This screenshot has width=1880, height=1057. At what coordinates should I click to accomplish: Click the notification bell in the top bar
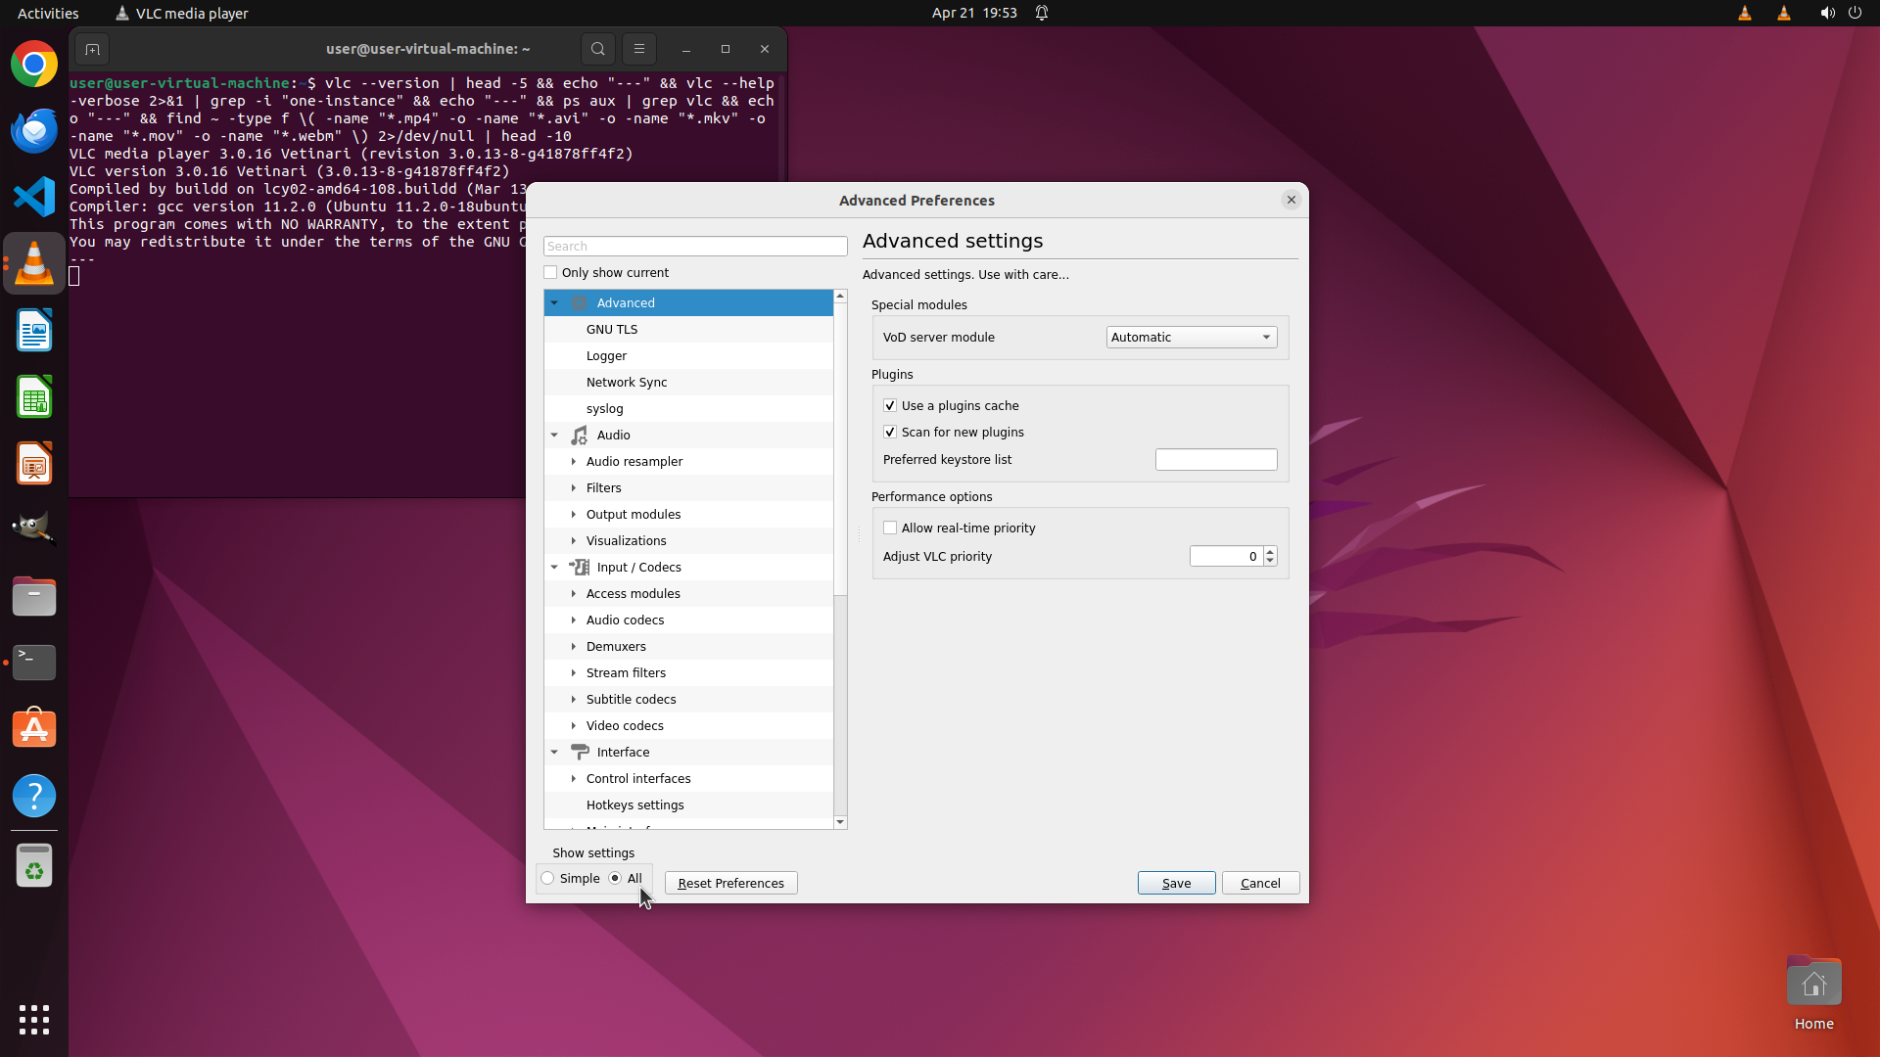1042,14
